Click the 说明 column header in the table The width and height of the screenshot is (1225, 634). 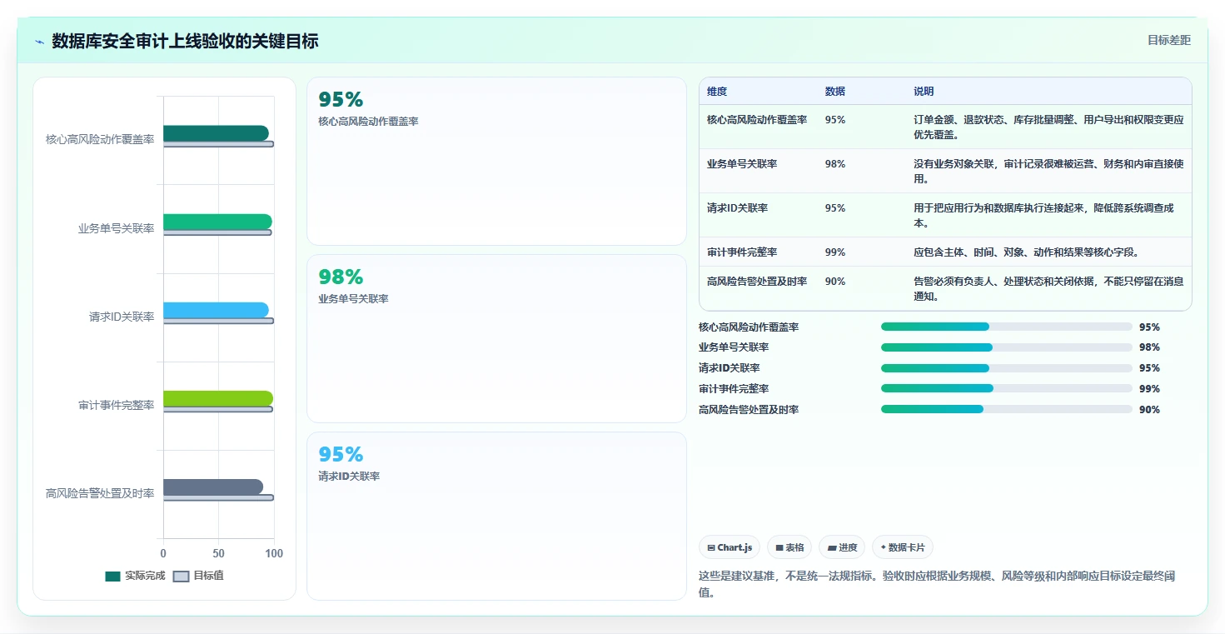924,92
